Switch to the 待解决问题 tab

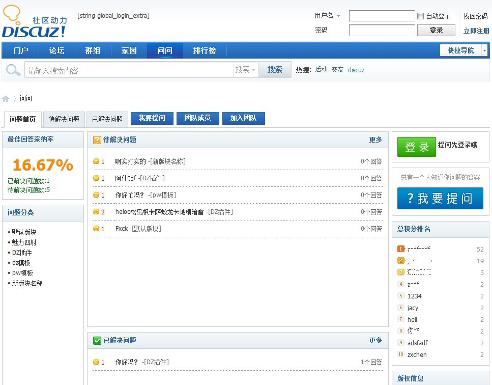point(63,119)
